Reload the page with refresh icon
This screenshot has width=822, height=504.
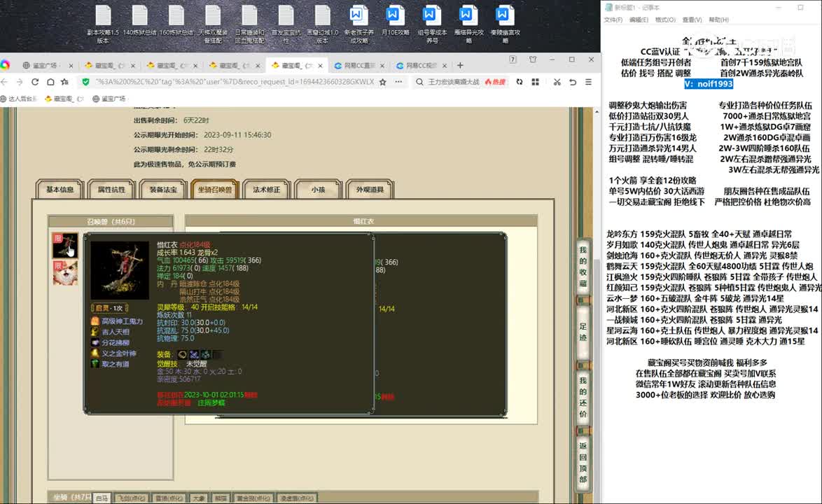(x=35, y=83)
